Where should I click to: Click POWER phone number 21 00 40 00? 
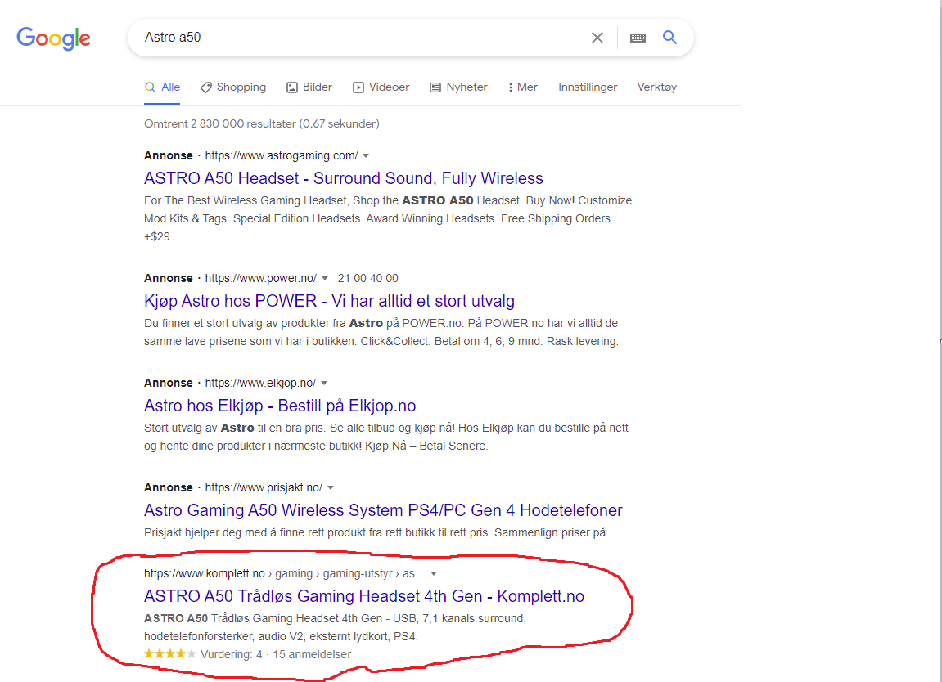367,278
